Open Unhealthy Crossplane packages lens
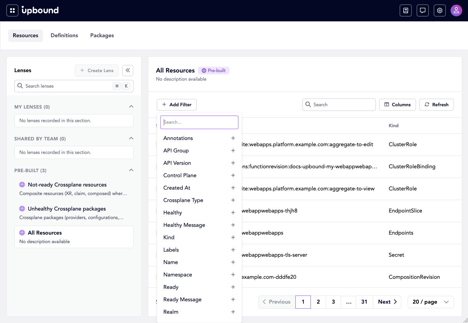This screenshot has height=323, width=468. click(x=74, y=213)
